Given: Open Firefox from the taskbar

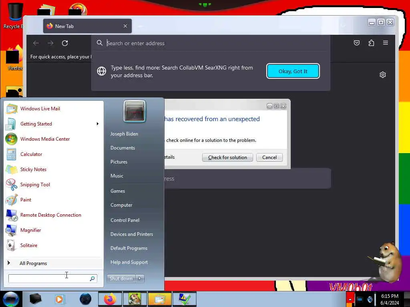Looking at the screenshot, I should [x=110, y=299].
